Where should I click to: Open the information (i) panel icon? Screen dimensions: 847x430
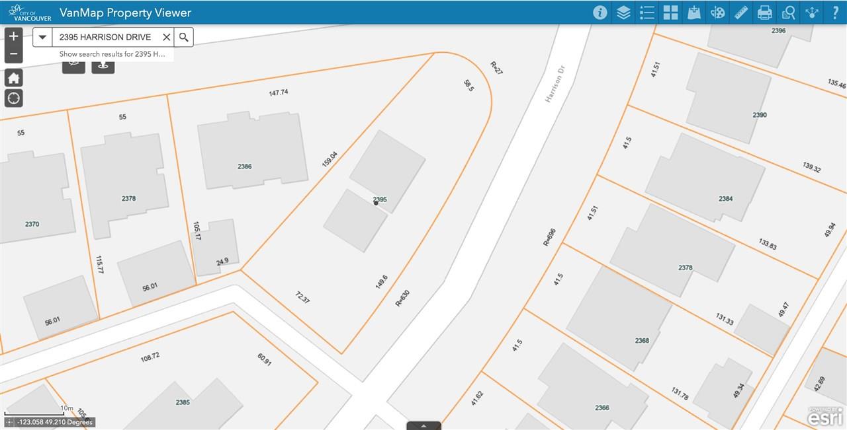tap(600, 13)
